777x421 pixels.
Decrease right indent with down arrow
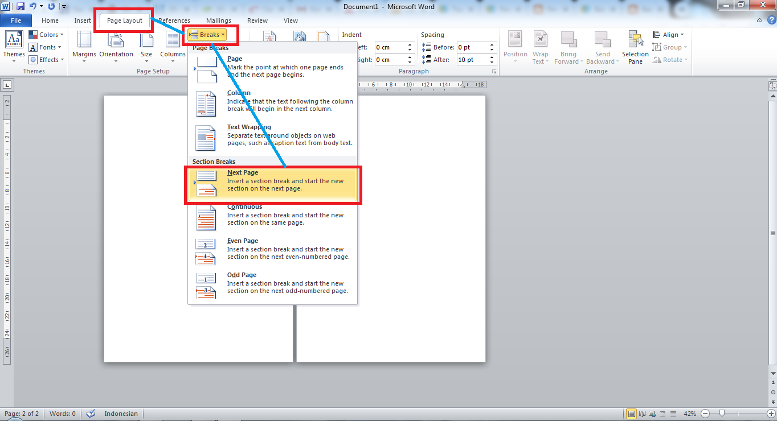[x=410, y=63]
